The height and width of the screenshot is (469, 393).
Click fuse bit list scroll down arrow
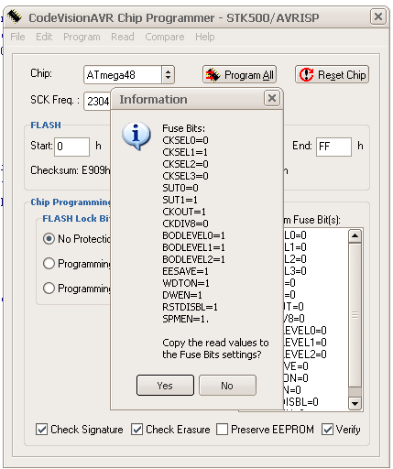[355, 403]
